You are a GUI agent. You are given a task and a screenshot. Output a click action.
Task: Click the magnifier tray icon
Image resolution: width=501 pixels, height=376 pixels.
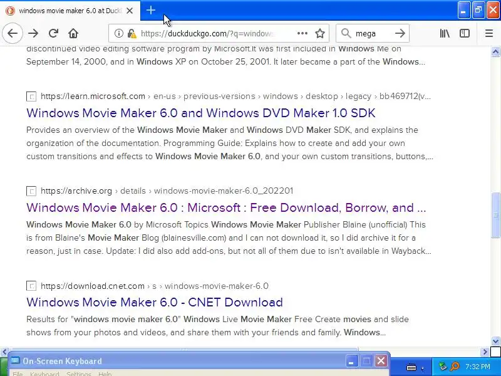[x=455, y=367]
